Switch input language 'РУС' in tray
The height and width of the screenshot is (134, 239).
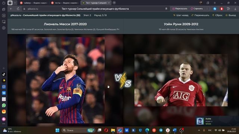pos(210,130)
